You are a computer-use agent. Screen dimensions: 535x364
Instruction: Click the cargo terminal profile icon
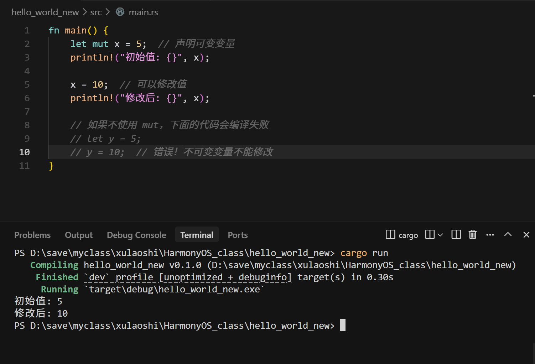(x=390, y=235)
